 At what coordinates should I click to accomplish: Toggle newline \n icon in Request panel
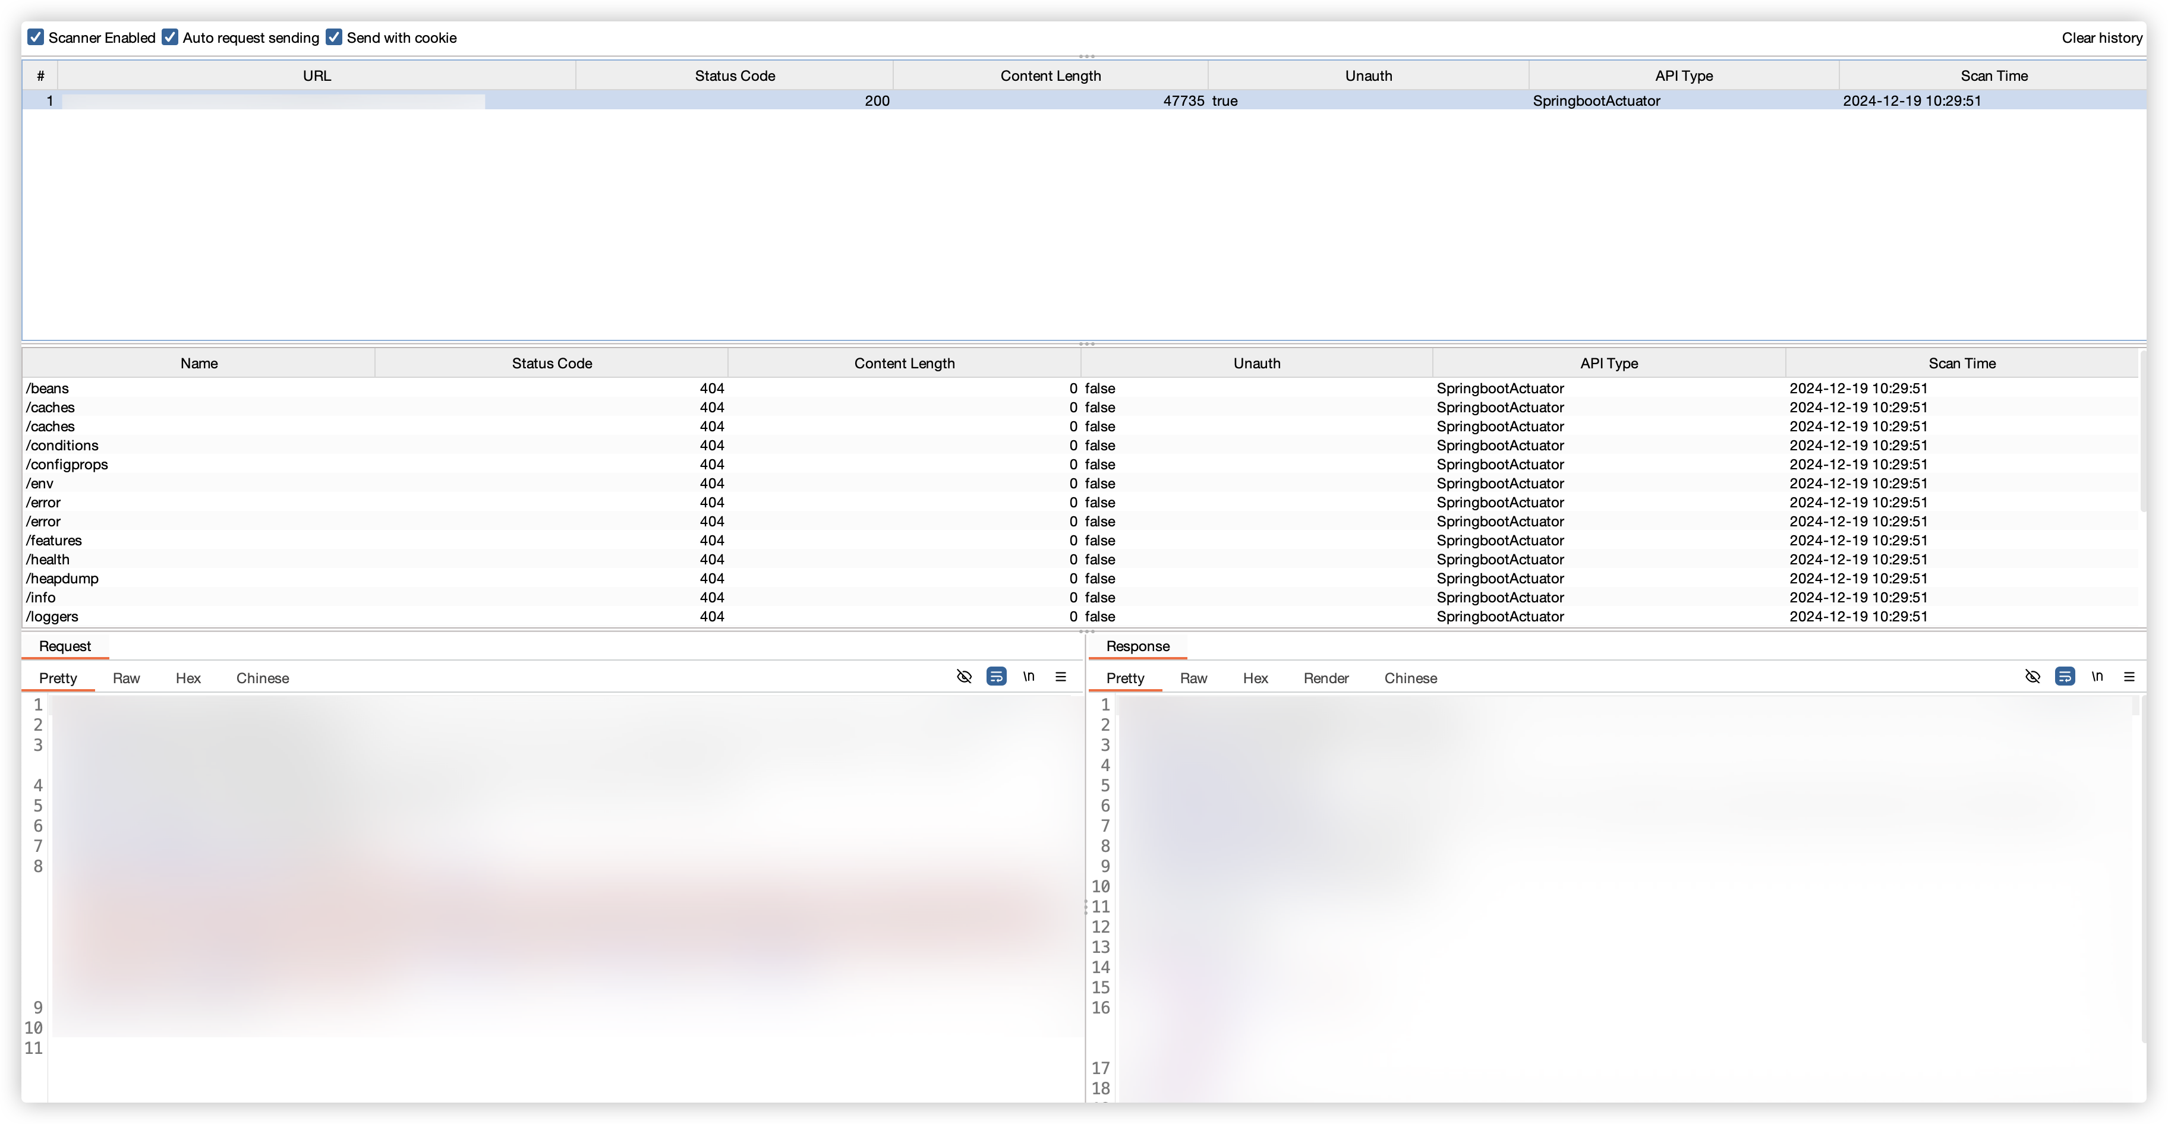pyautogui.click(x=1029, y=677)
